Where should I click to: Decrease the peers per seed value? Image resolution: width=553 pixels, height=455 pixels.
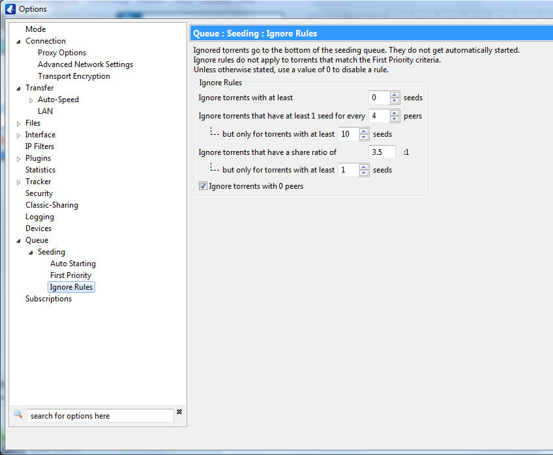pos(395,118)
